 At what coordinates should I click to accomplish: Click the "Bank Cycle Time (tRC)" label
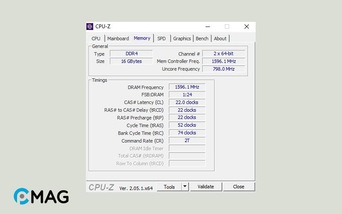[141, 133]
